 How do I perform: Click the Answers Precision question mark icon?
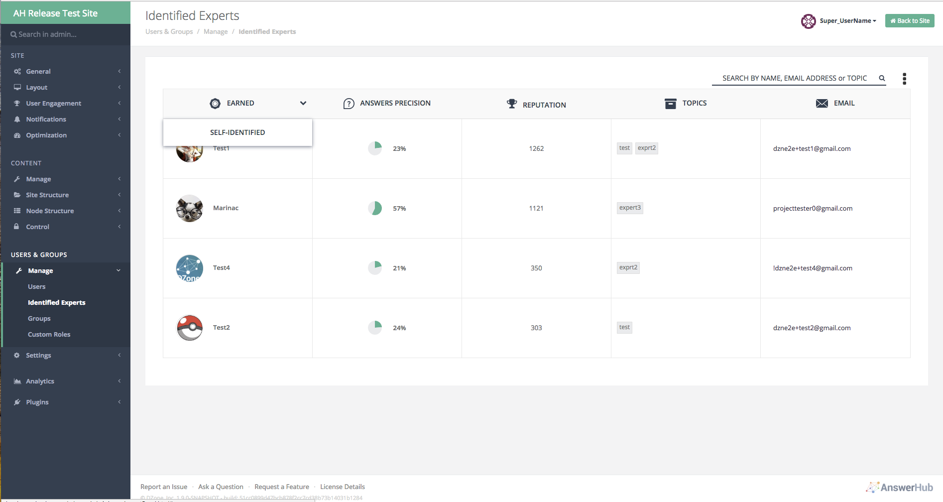[x=349, y=104]
